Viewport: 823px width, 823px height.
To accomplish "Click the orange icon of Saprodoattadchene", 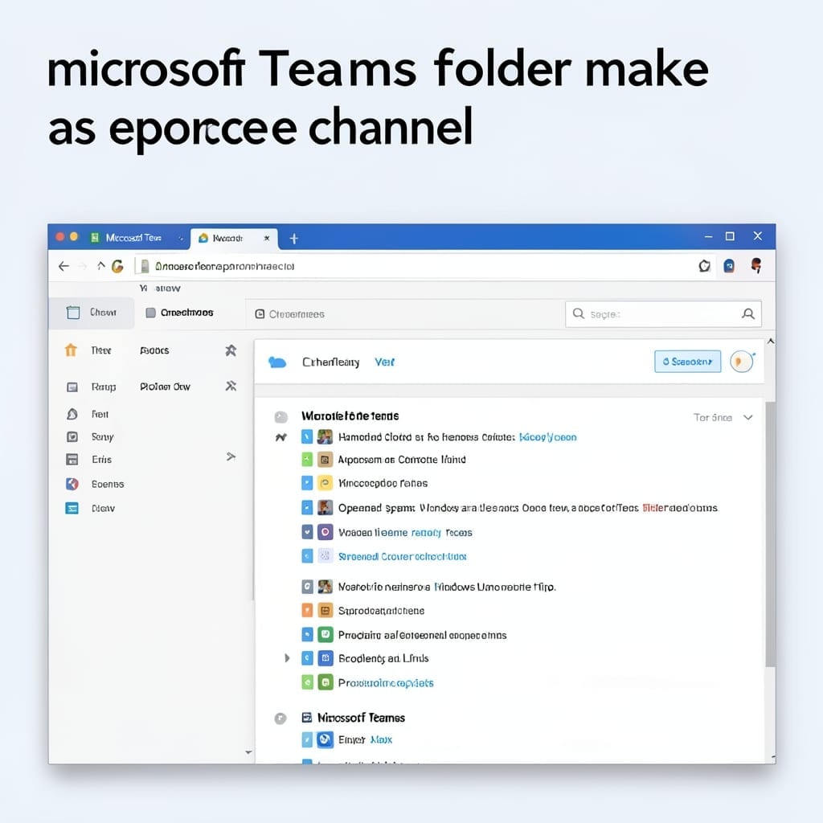I will tap(325, 611).
